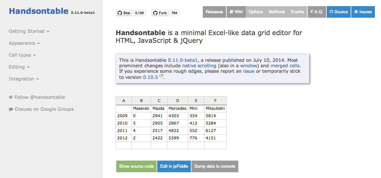
Task: Select cell with value 412
Action: click(196, 123)
